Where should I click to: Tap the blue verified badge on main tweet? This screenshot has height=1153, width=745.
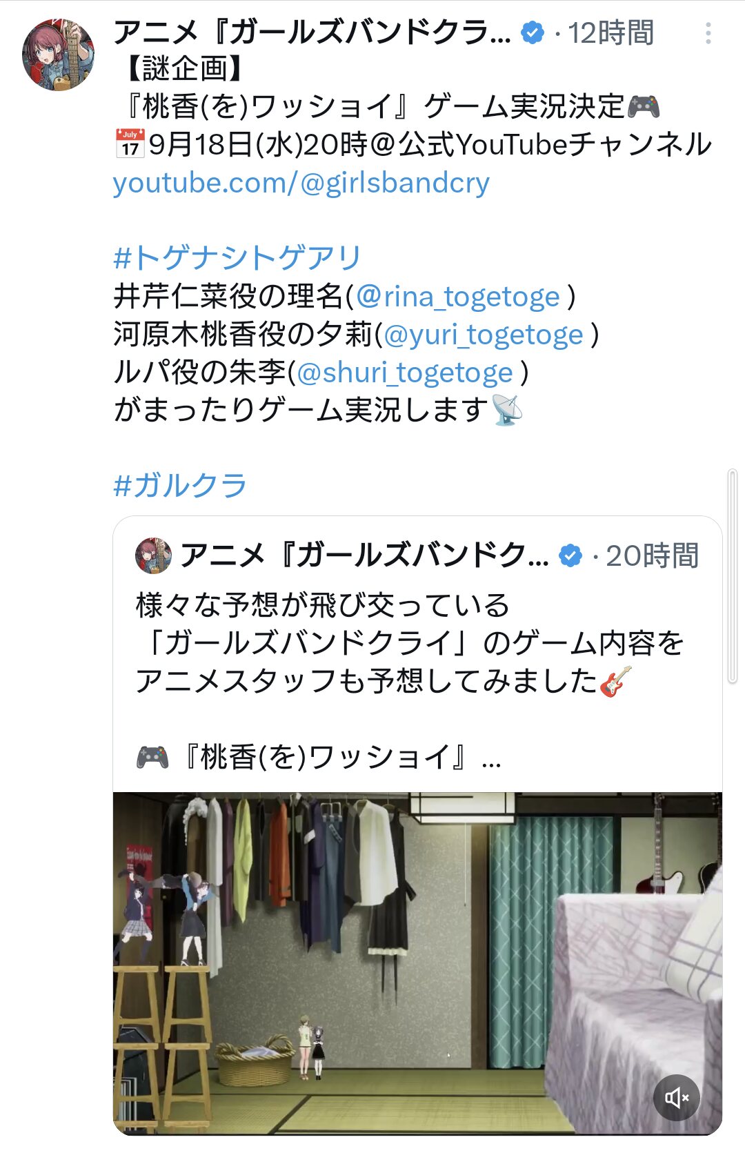(x=533, y=32)
